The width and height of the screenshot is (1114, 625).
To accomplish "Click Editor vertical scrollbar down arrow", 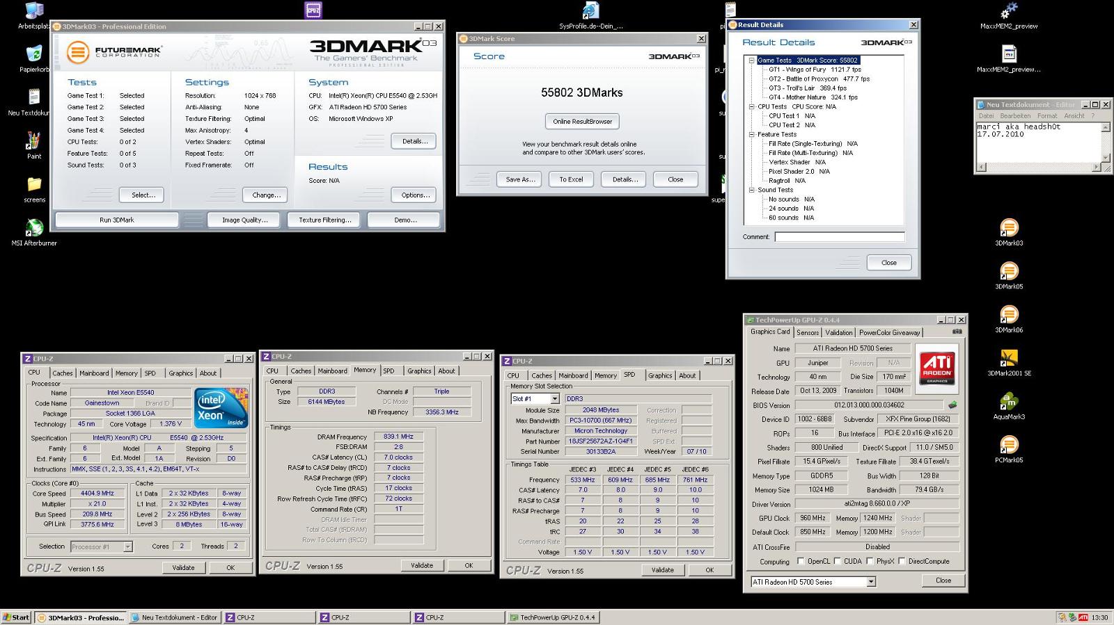I will click(x=1106, y=159).
